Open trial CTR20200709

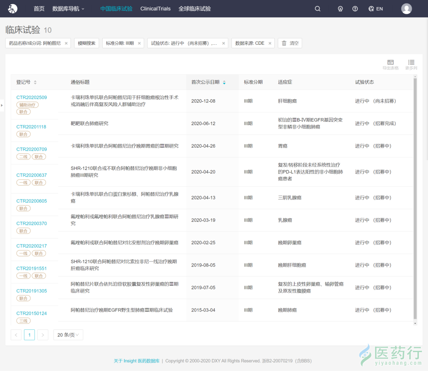32,149
